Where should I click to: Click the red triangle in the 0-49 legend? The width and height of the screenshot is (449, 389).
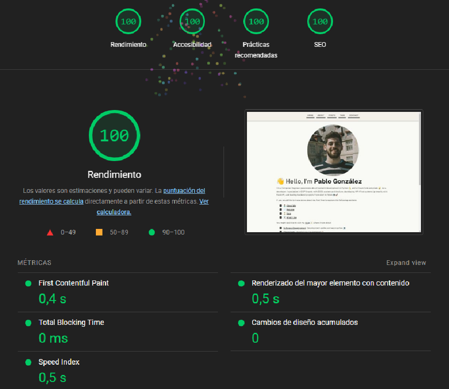point(50,232)
